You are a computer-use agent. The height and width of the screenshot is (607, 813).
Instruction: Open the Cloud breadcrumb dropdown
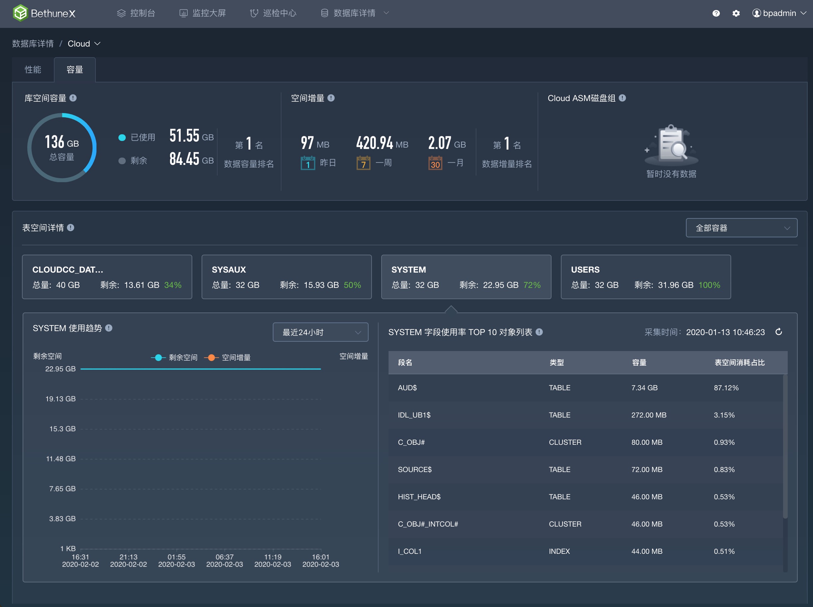(x=84, y=44)
